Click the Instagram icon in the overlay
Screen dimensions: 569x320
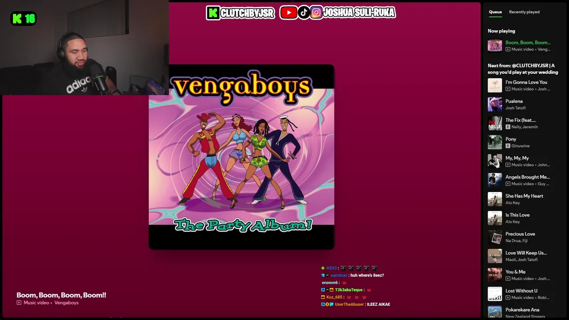click(316, 13)
